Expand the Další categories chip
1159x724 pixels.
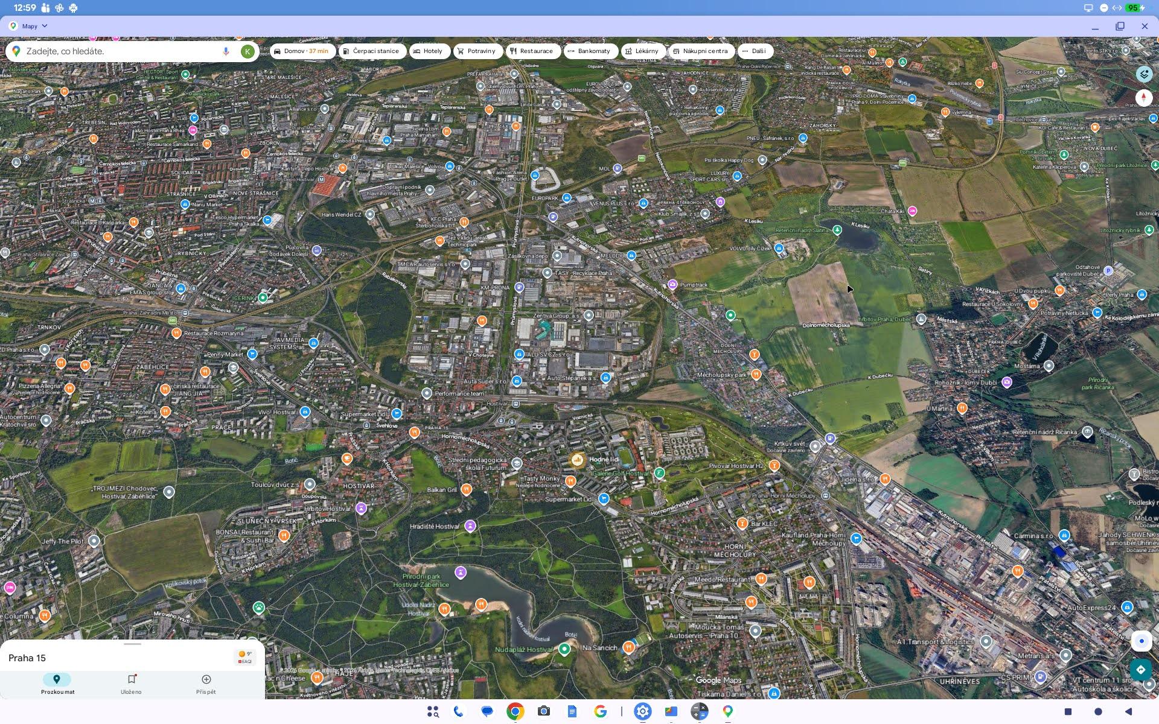tap(755, 51)
